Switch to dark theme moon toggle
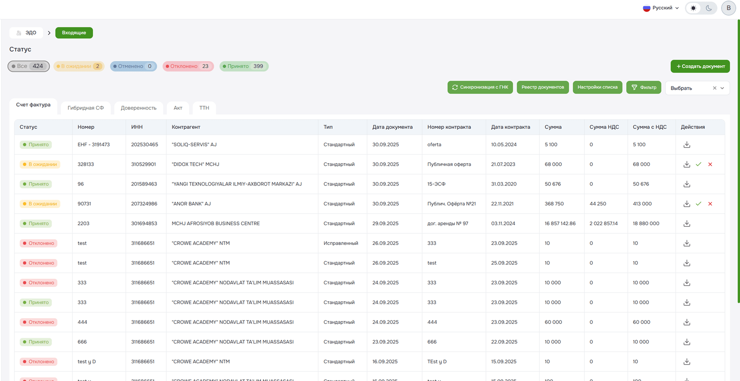 click(x=709, y=8)
